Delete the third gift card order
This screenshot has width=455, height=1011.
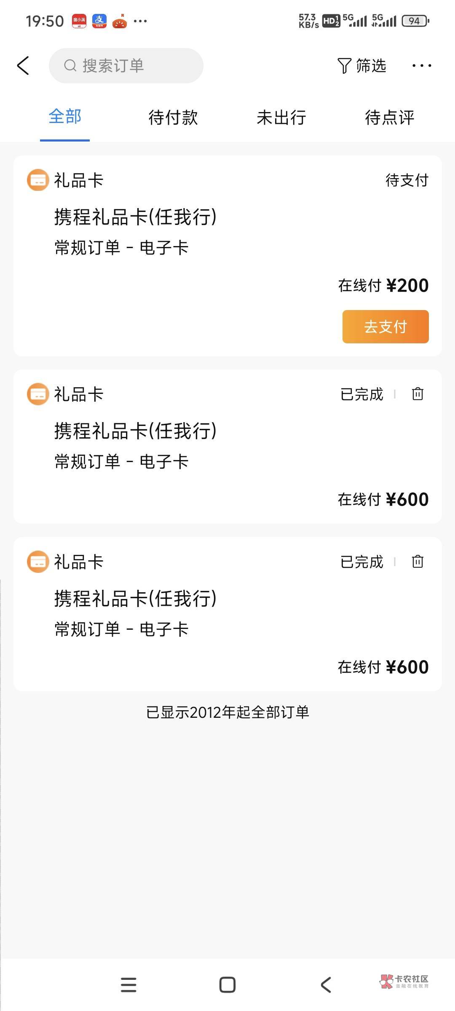[418, 562]
